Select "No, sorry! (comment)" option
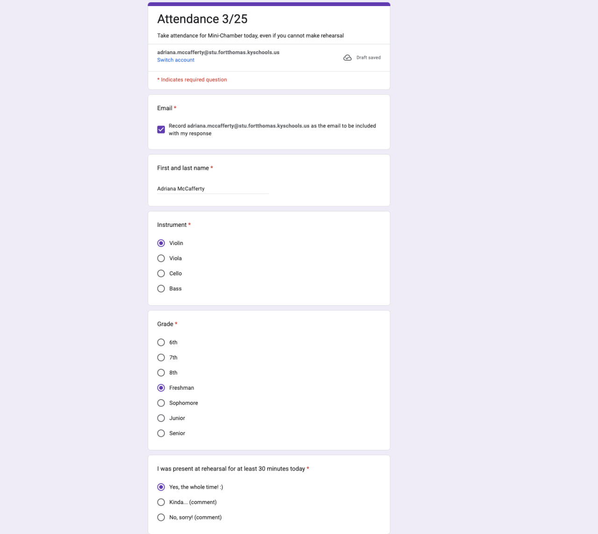 pyautogui.click(x=161, y=518)
